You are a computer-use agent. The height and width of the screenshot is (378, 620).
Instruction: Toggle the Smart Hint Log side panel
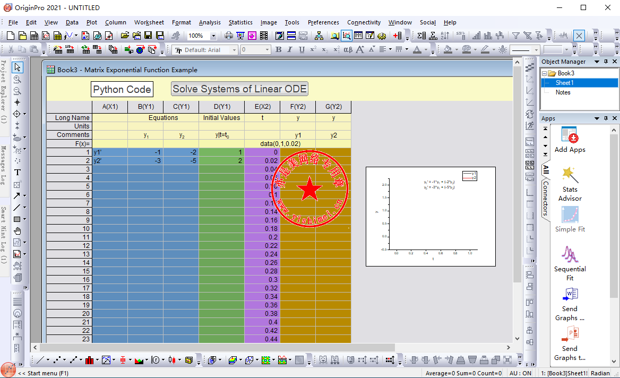coord(4,235)
